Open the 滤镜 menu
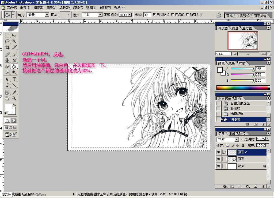The image size is (274, 198). 78,7
